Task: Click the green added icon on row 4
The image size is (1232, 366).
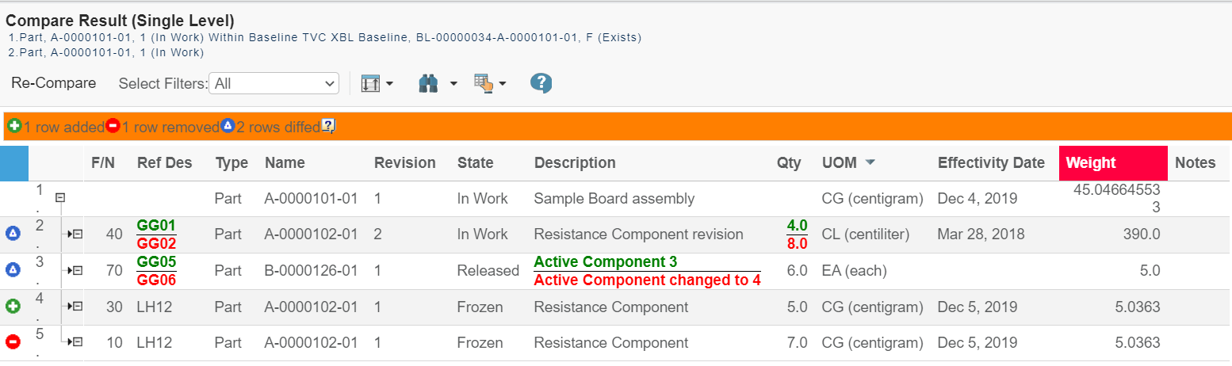Action: 13,307
